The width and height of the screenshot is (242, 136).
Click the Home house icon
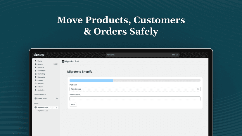(x=35, y=61)
